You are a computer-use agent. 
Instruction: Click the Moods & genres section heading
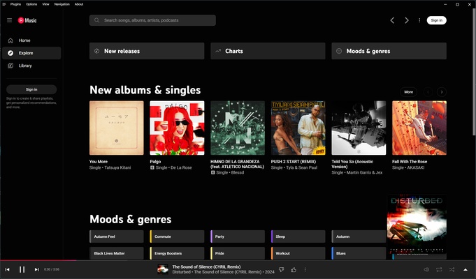pyautogui.click(x=131, y=219)
